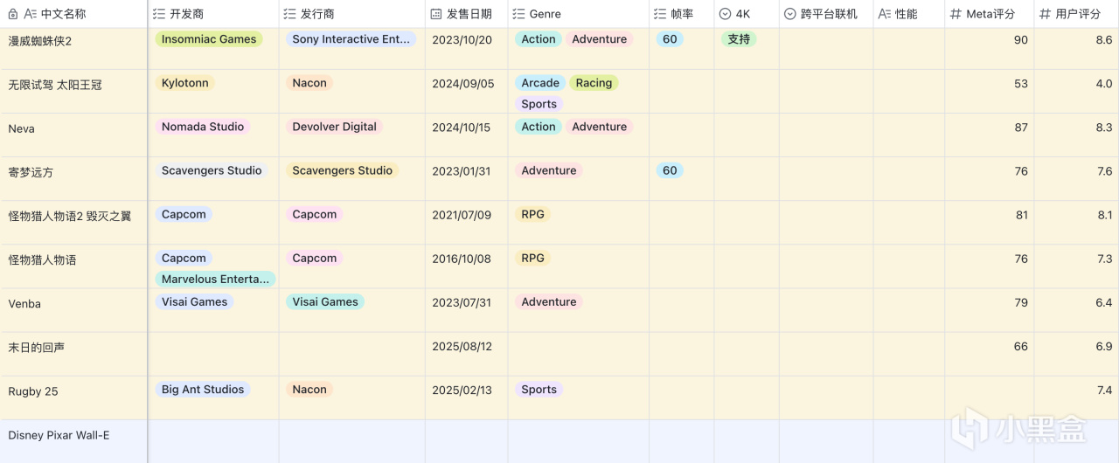The image size is (1119, 463).
Task: Click the multi-select icon in 发行商 header
Action: tap(291, 14)
